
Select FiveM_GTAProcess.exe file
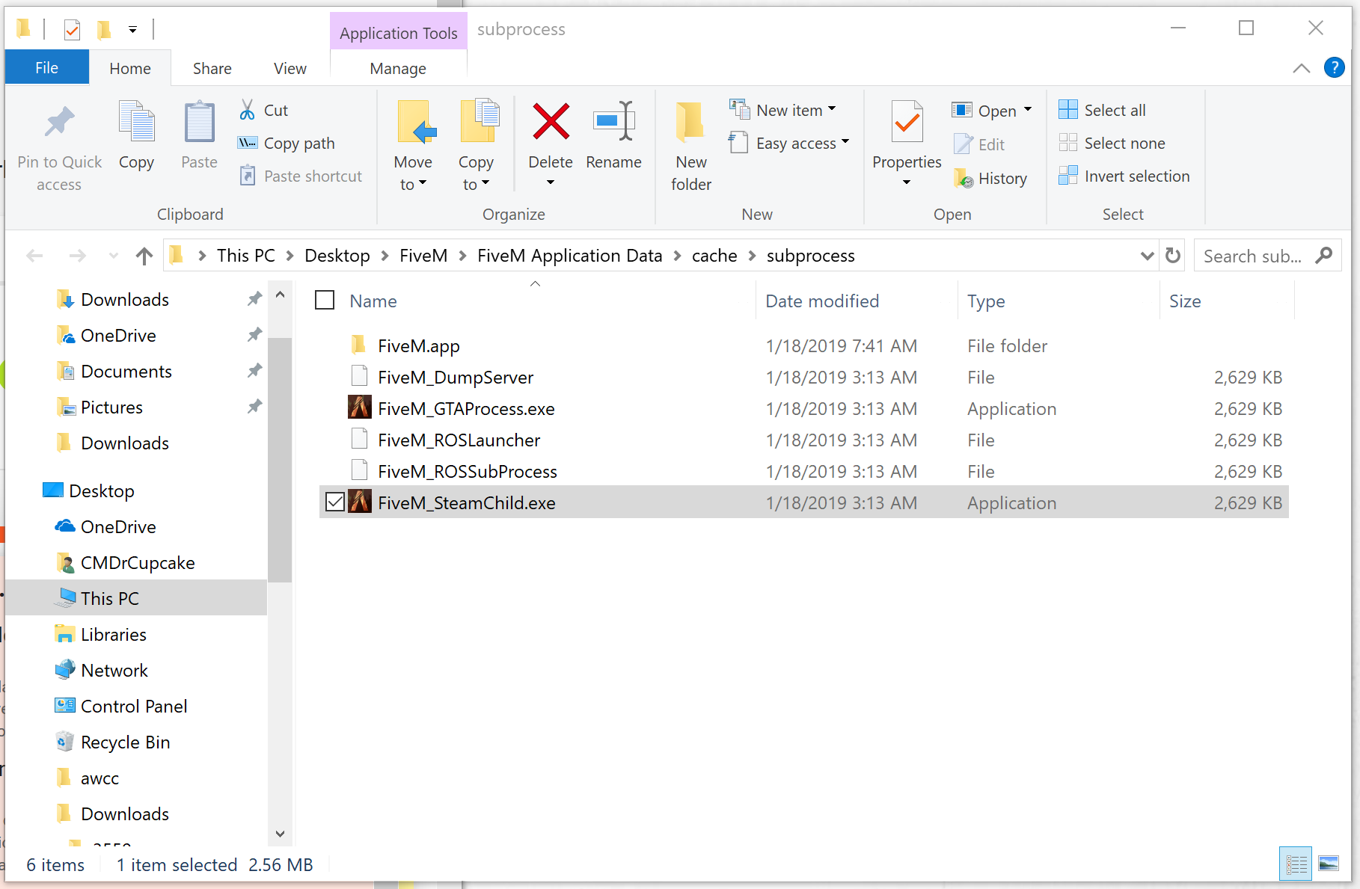click(466, 408)
